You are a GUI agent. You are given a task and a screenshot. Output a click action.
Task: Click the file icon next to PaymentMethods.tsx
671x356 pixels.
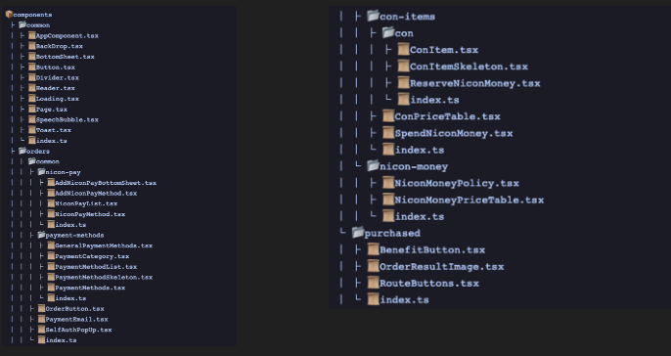point(51,288)
